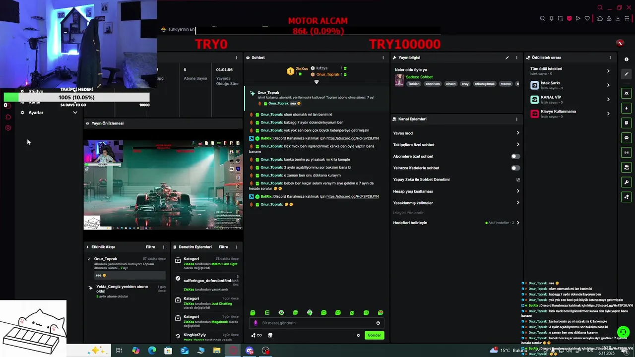Click Sadece Sohbet category link
Viewport: 635px width, 357px height.
click(419, 77)
